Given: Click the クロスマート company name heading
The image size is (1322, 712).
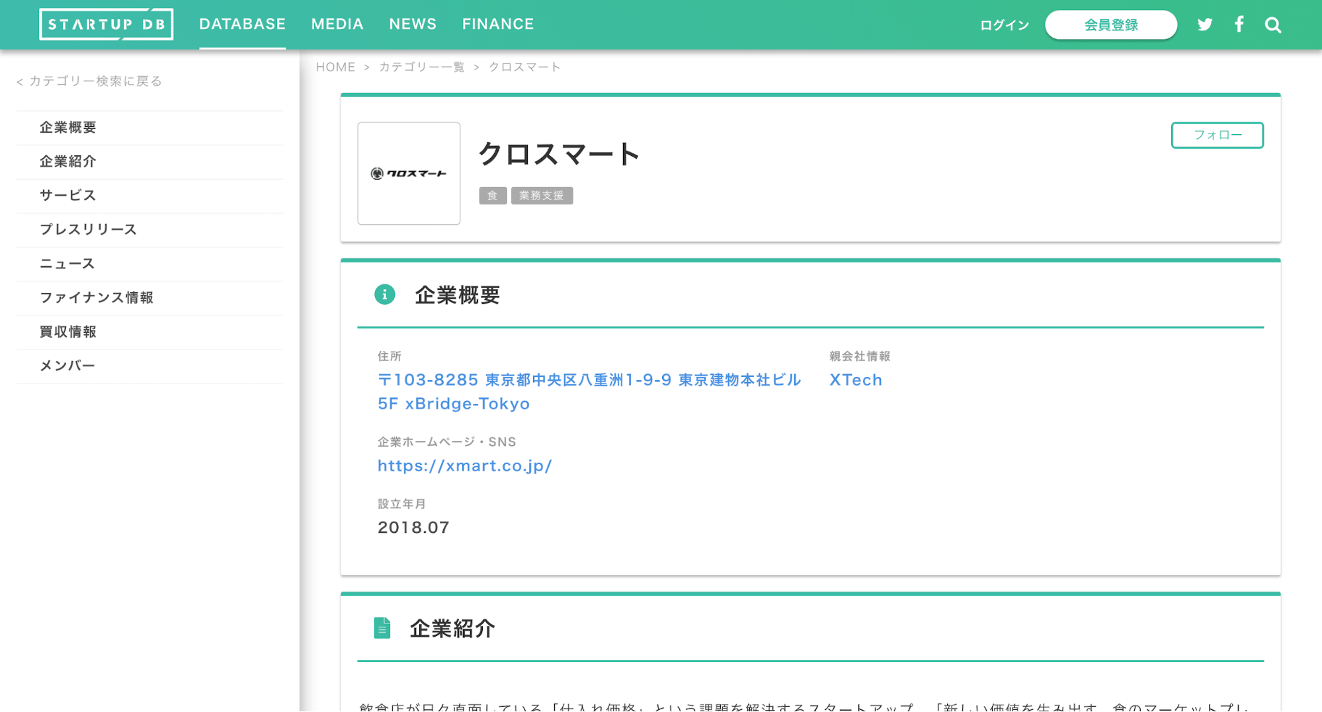Looking at the screenshot, I should click(559, 154).
